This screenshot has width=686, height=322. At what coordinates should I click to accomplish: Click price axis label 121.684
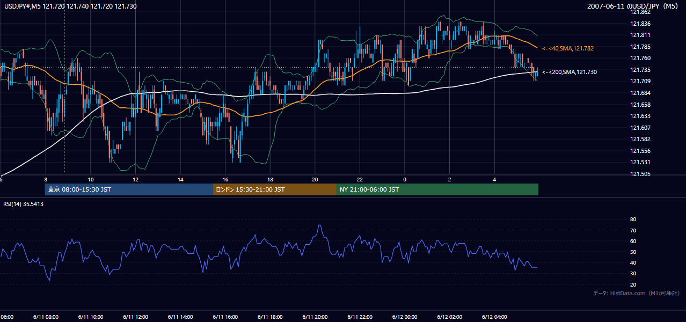tap(640, 93)
